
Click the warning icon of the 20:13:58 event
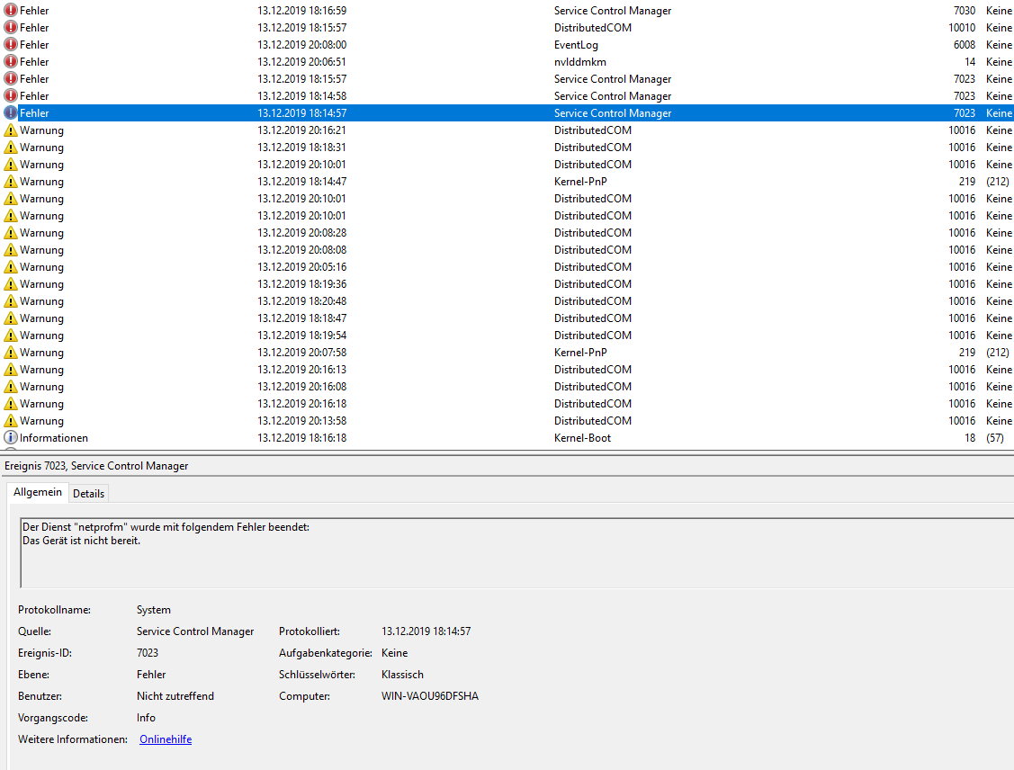[11, 420]
